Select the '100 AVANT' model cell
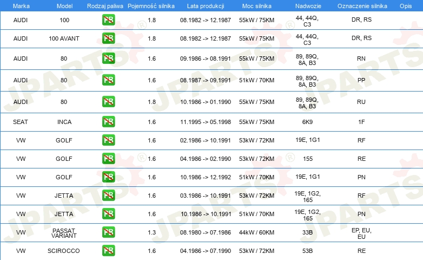The image size is (423, 260). [64, 38]
